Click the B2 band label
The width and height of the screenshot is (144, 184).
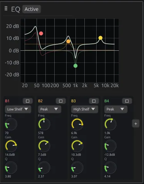pos(40,101)
